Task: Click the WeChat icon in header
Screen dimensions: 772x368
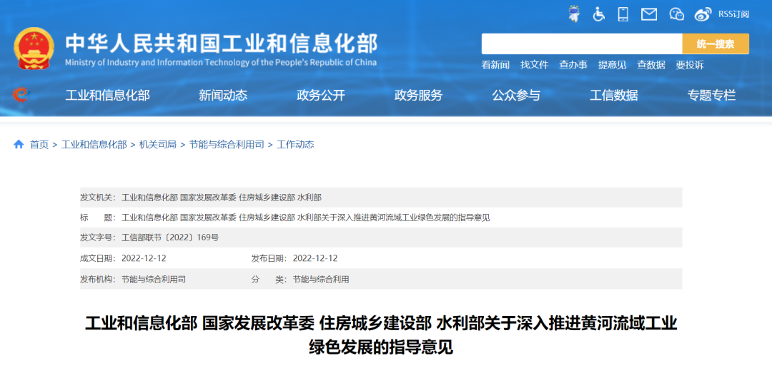Action: [676, 14]
